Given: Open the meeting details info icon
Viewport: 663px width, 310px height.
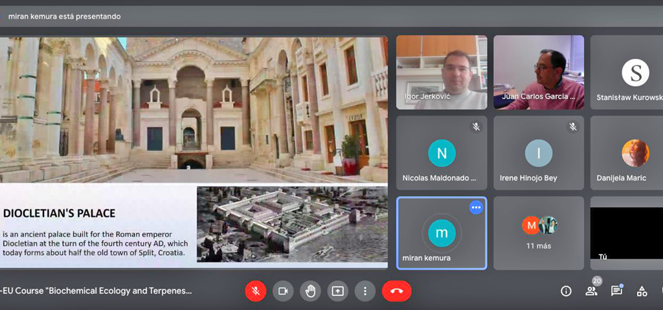Looking at the screenshot, I should 566,291.
